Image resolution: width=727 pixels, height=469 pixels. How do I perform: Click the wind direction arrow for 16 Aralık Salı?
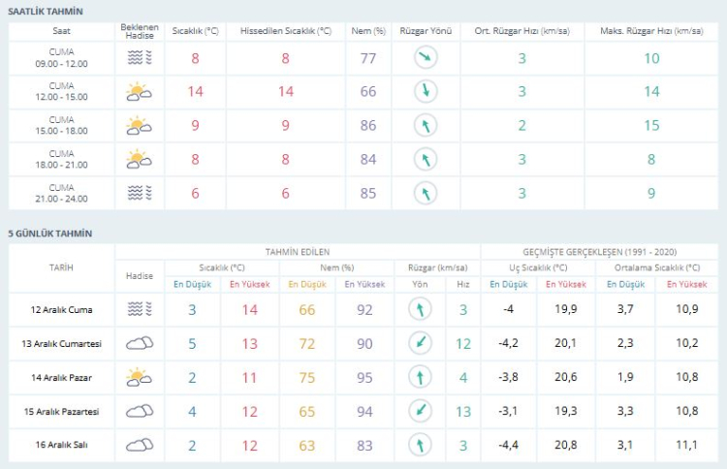point(421,445)
